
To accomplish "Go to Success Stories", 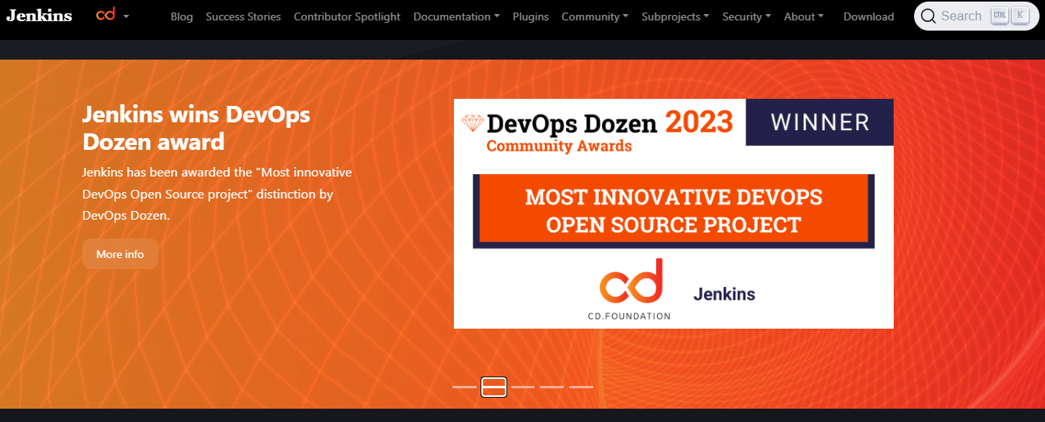I will click(x=243, y=16).
